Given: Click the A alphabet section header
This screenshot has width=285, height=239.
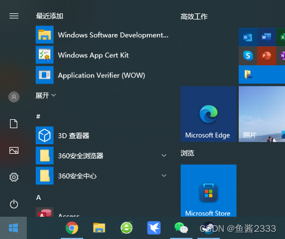Looking at the screenshot, I should (x=38, y=197).
